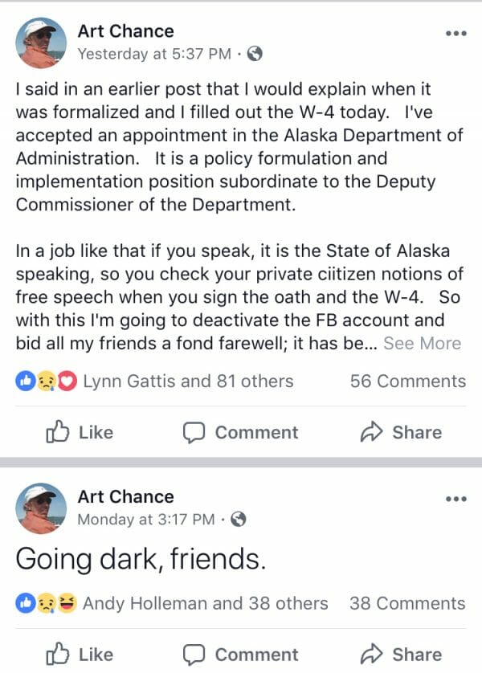The height and width of the screenshot is (673, 482).
Task: Expand post text with See More
Action: tap(422, 344)
